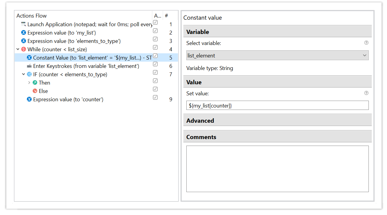Screen dimensions: 387x215
Task: Open the Select variable dropdown
Action: tap(277, 55)
